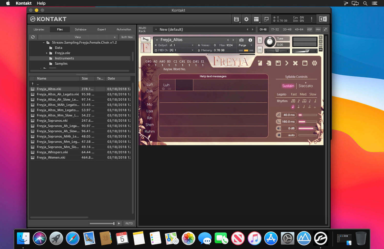Select Fast legato speed
The width and height of the screenshot is (384, 249).
point(294,94)
